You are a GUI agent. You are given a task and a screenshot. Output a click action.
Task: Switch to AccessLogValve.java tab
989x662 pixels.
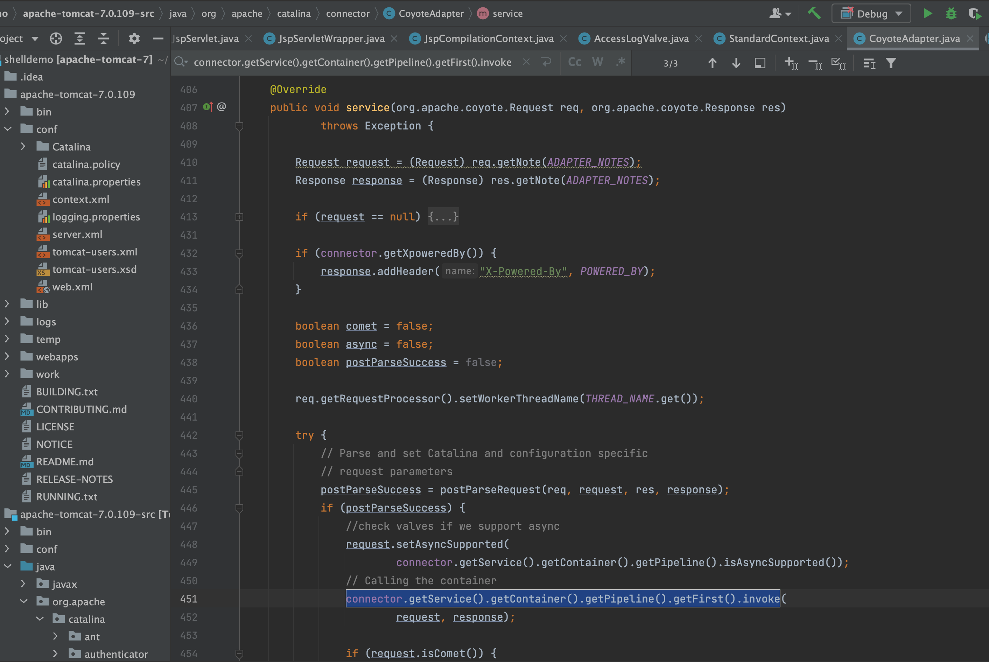[641, 38]
